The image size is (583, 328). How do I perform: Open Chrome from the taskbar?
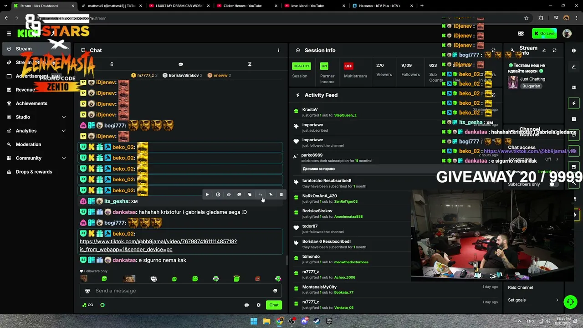(x=279, y=321)
